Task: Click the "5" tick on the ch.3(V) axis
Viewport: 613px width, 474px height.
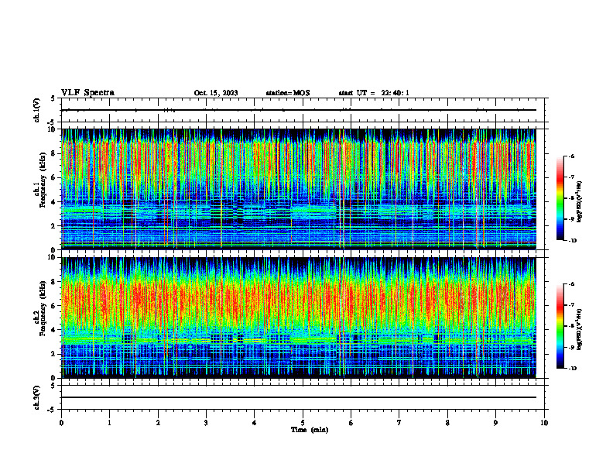Action: [53, 386]
